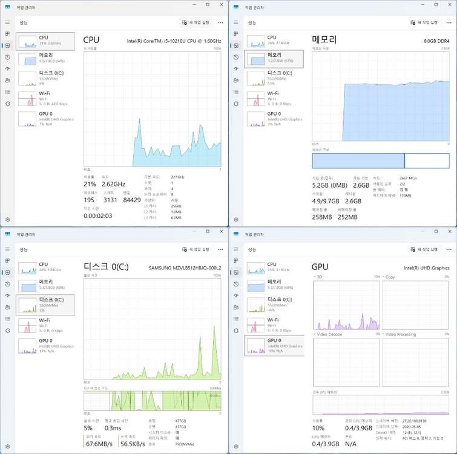
Task: Open Services icon in CPU window
Action: click(x=8, y=104)
